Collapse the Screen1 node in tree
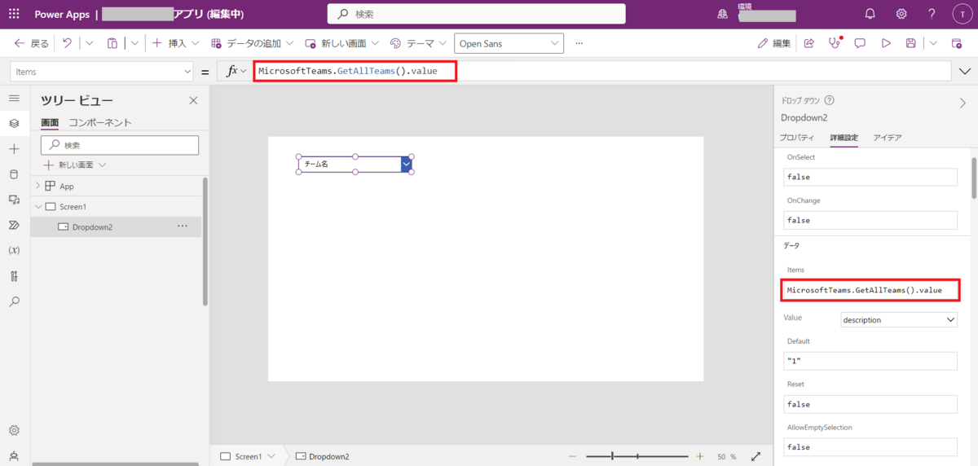 tap(37, 207)
